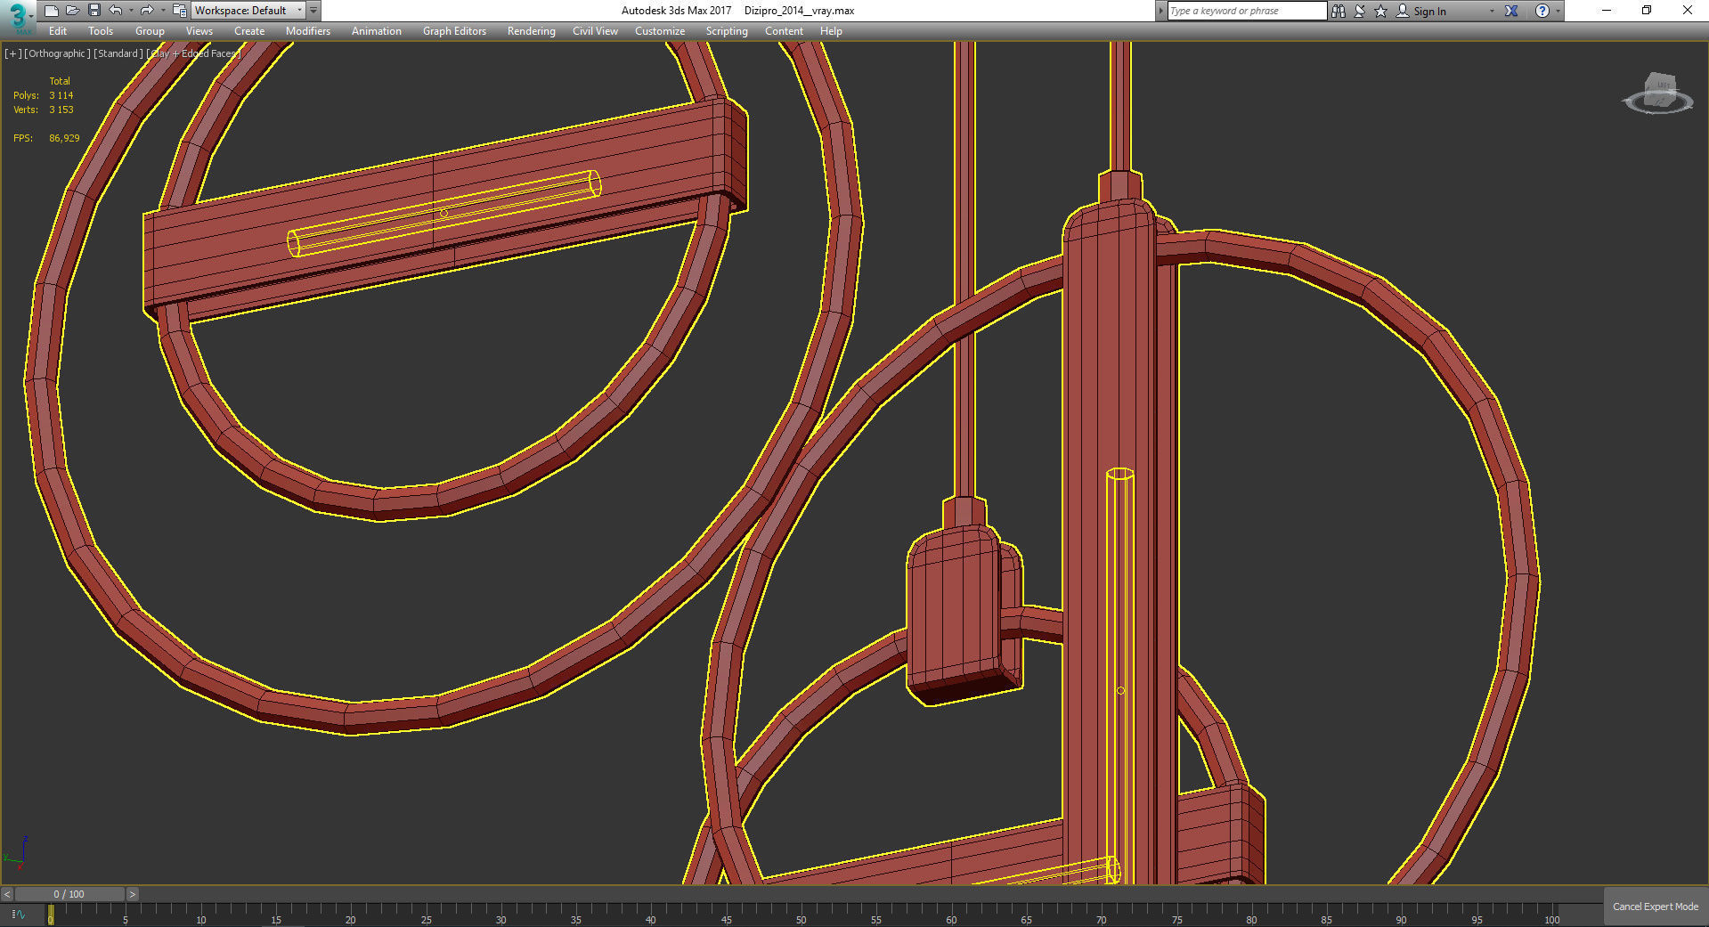1709x927 pixels.
Task: Click Sign In link
Action: [1429, 12]
